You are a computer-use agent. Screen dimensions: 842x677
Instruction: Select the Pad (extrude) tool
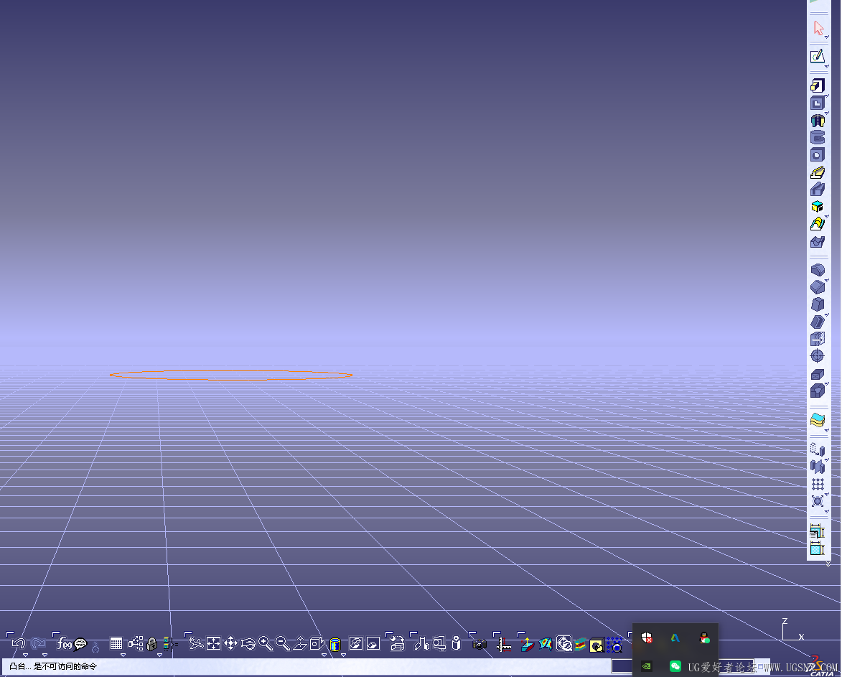[817, 85]
